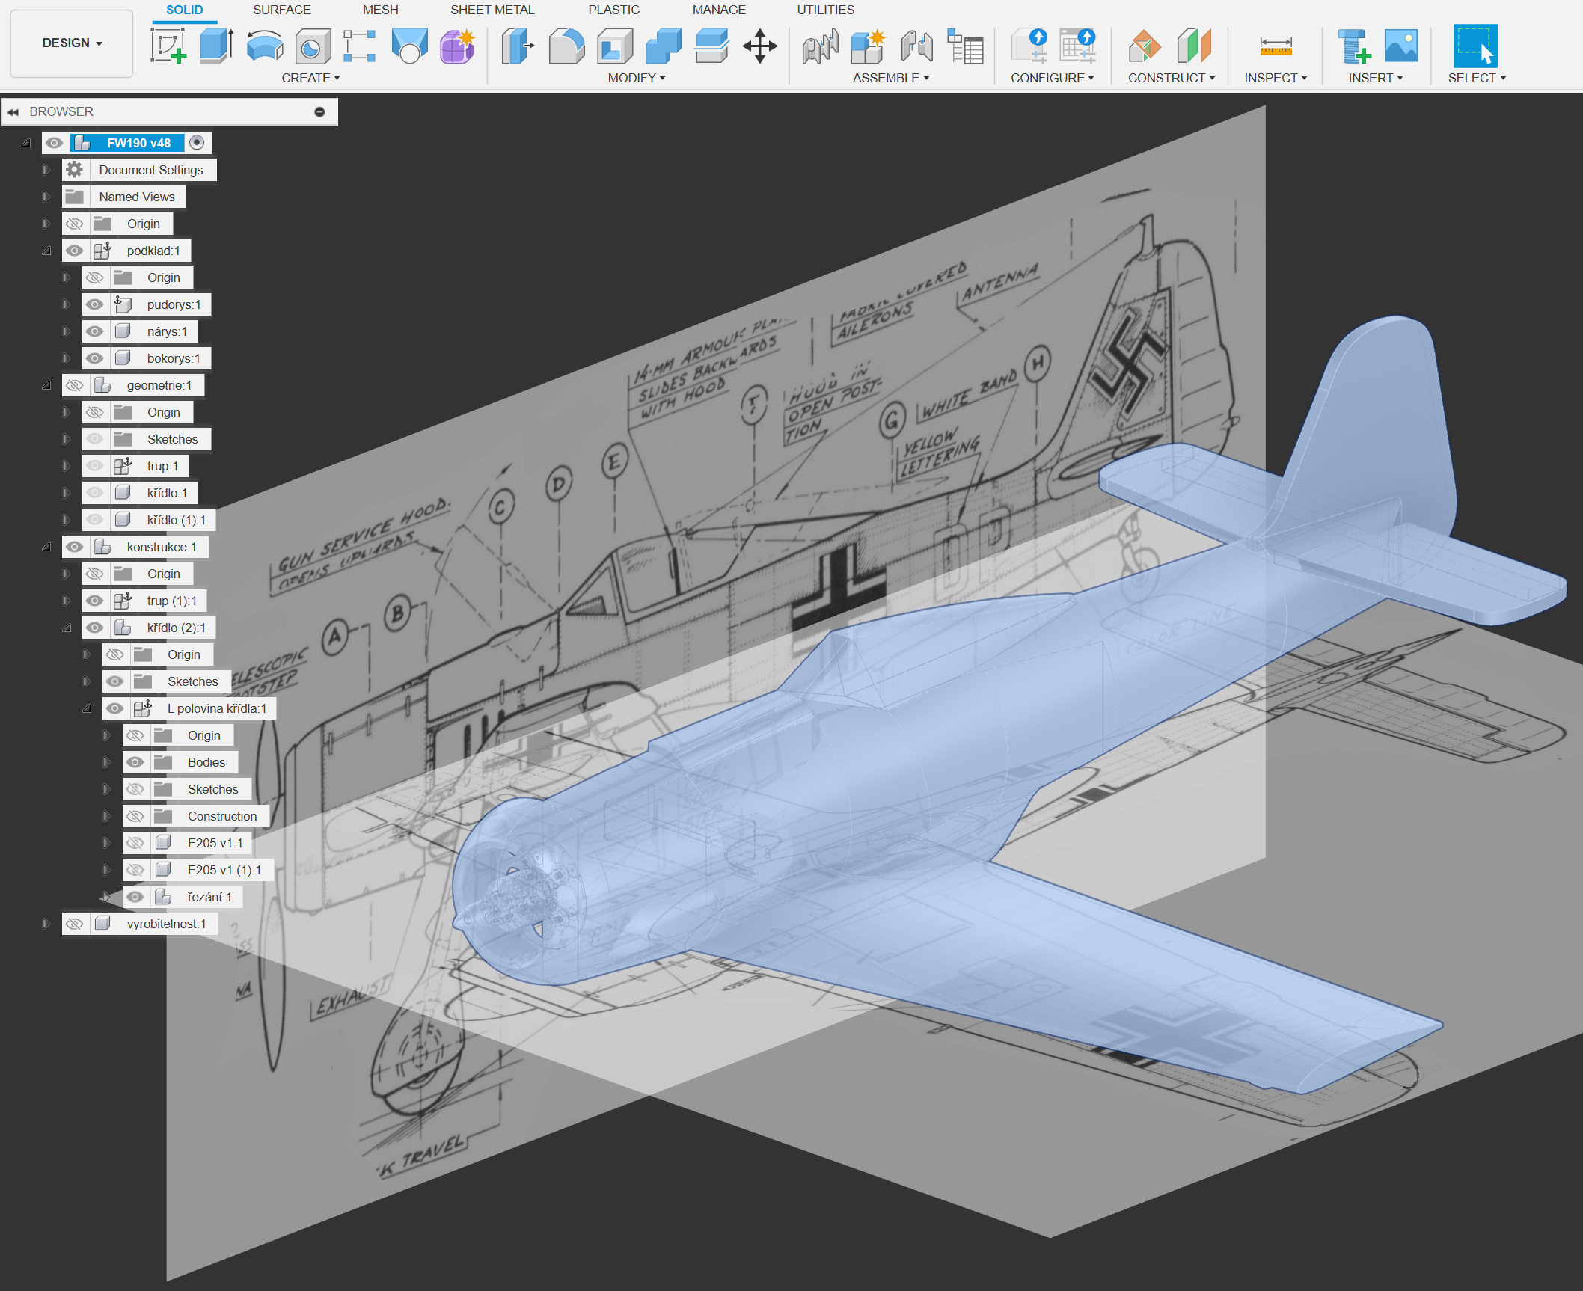This screenshot has height=1291, width=1583.
Task: Open the MODIFY dropdown menu
Action: [x=636, y=78]
